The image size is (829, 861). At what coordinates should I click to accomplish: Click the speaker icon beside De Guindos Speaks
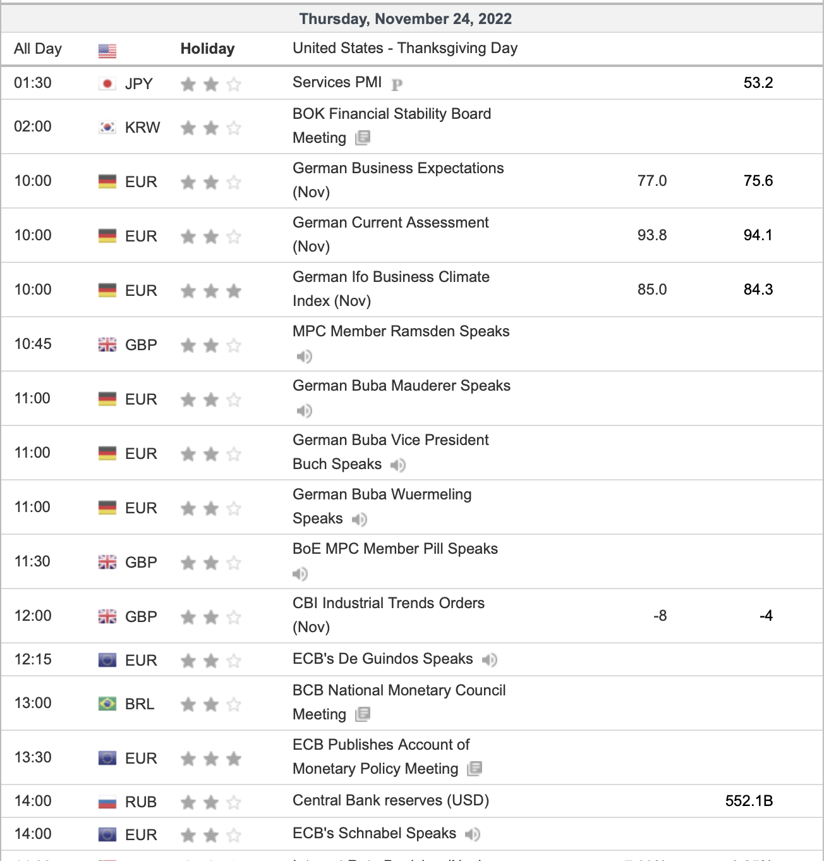coord(489,660)
